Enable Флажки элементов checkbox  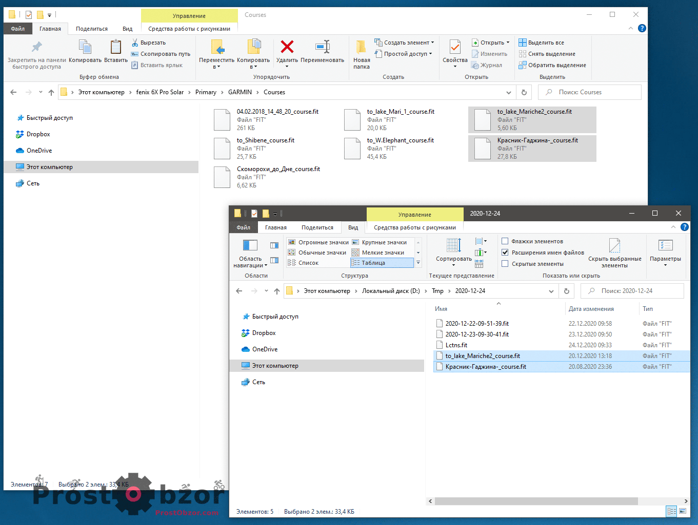point(505,241)
